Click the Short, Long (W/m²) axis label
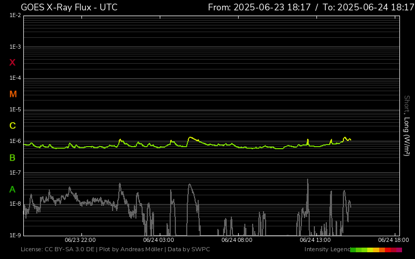415x259 pixels. [407, 125]
